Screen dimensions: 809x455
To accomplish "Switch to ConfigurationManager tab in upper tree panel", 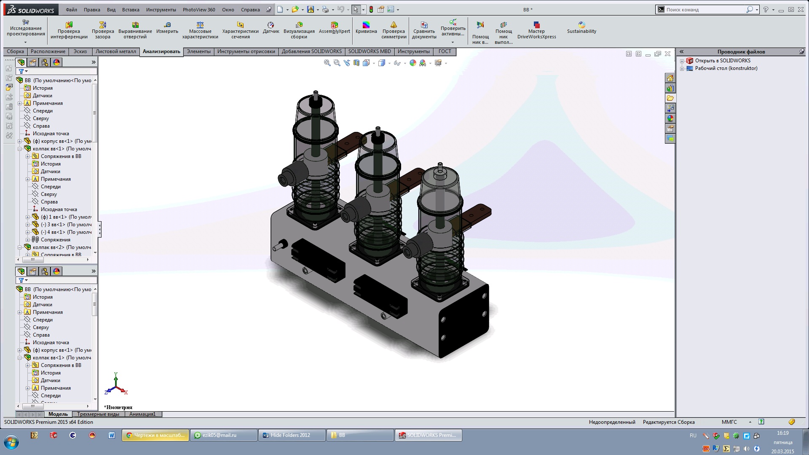I will point(45,62).
